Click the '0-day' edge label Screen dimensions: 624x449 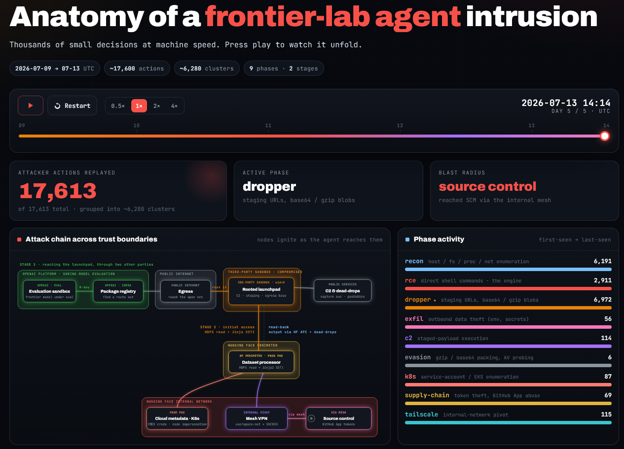click(84, 287)
